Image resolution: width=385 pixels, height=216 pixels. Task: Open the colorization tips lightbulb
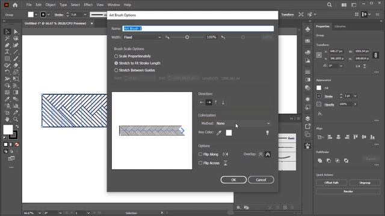tap(267, 133)
